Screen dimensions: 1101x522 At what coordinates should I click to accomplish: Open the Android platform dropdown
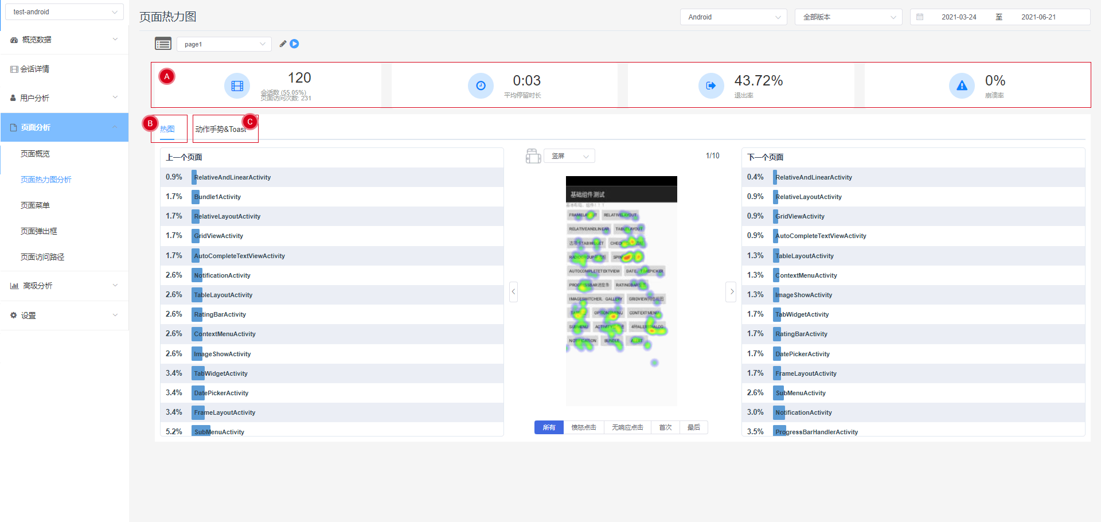click(733, 17)
